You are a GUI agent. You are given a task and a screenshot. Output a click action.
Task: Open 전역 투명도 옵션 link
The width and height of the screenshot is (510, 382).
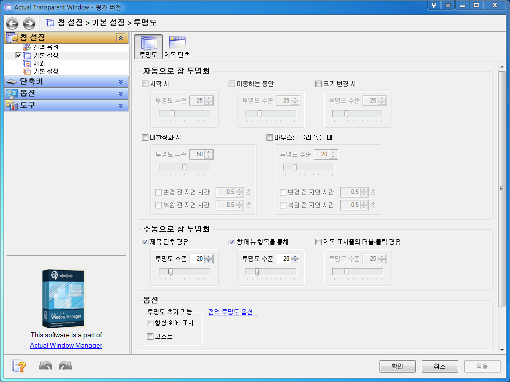233,312
